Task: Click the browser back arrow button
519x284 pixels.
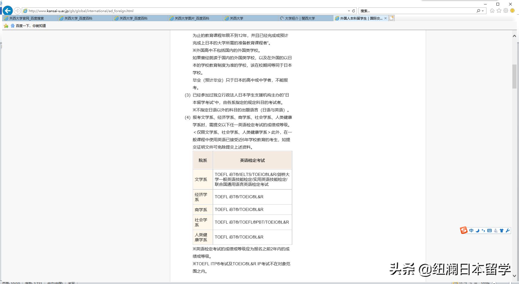Action: [x=8, y=11]
